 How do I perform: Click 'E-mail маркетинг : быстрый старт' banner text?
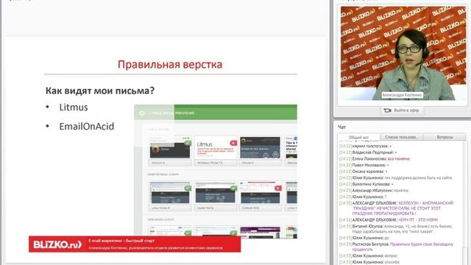coord(121,241)
